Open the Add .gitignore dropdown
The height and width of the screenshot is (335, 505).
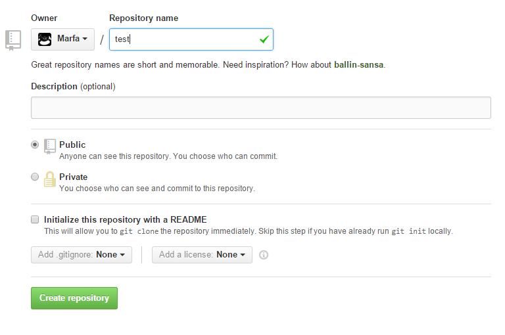coord(82,255)
